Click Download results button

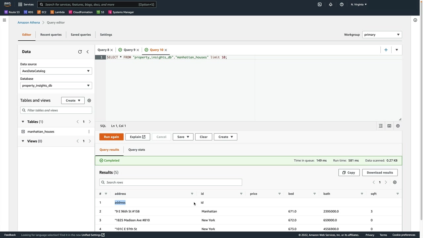pyautogui.click(x=380, y=173)
